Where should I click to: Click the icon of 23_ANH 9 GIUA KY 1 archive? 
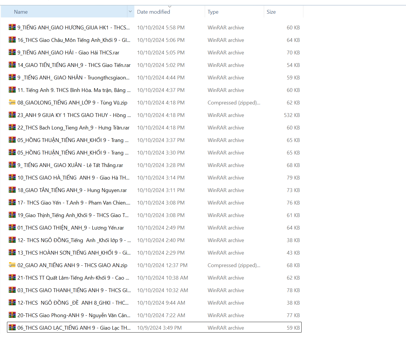click(12, 115)
